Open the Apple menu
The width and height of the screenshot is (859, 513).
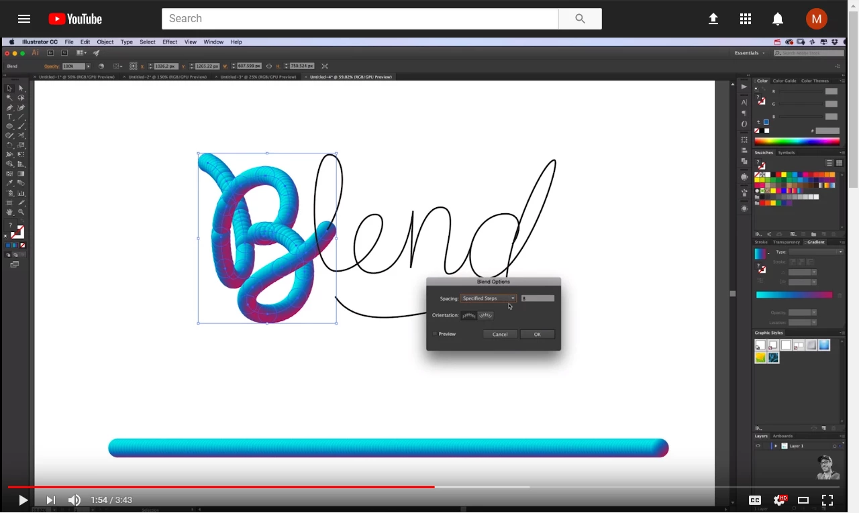pyautogui.click(x=11, y=42)
